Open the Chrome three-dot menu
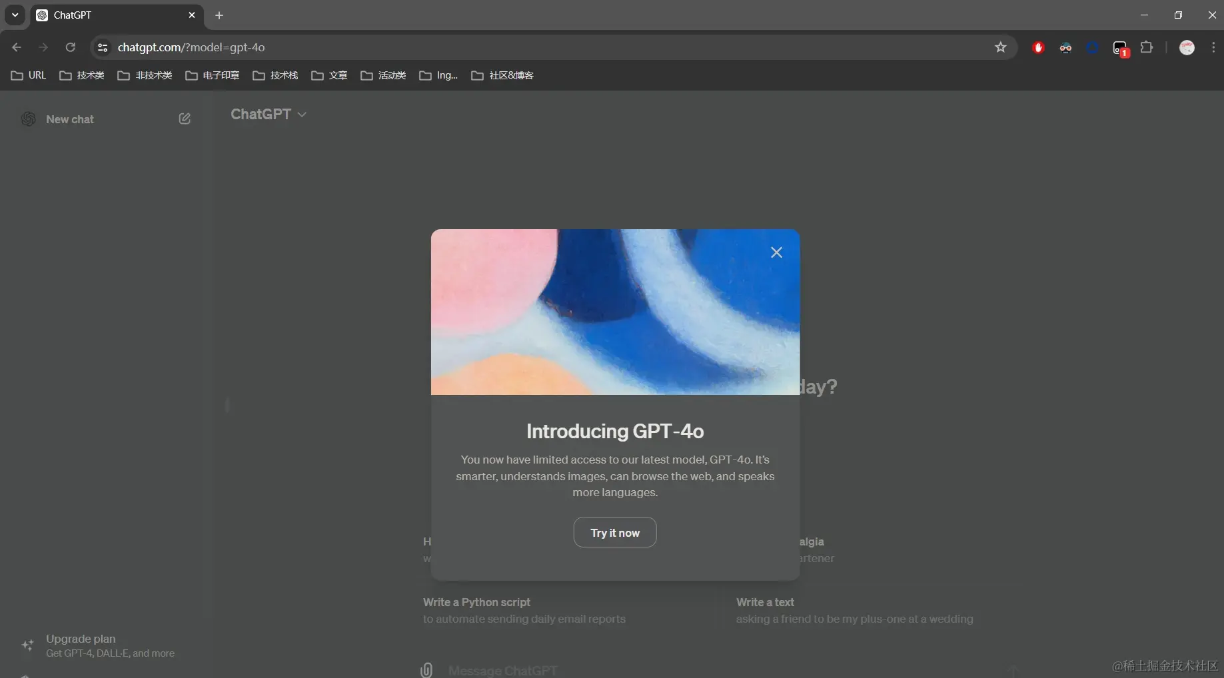The width and height of the screenshot is (1224, 678). pyautogui.click(x=1213, y=47)
